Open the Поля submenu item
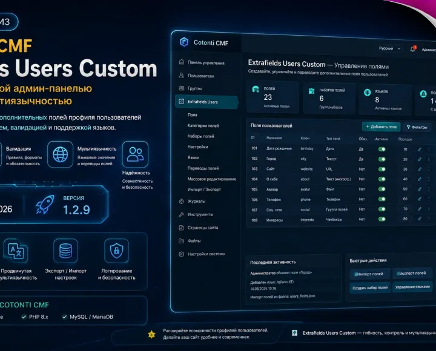This screenshot has height=351, width=436. (193, 115)
